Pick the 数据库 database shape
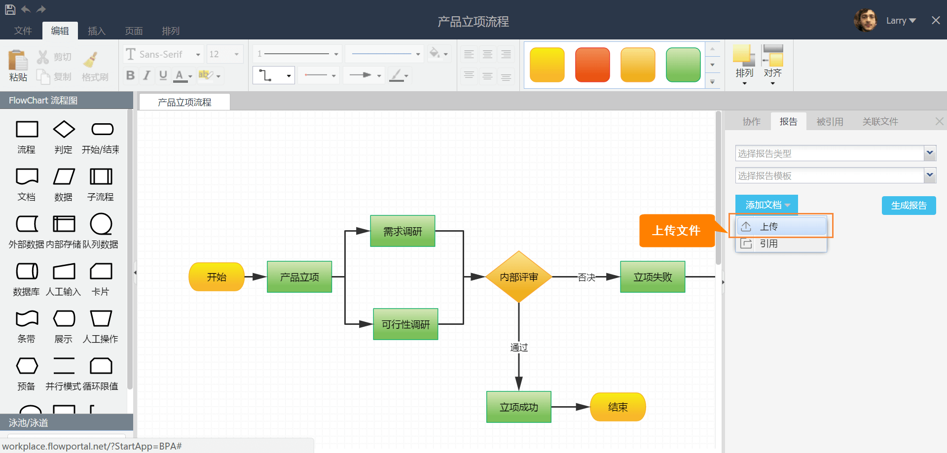 [27, 271]
